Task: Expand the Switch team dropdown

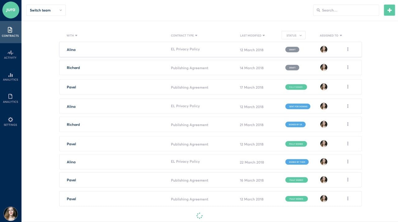Action: click(x=46, y=10)
